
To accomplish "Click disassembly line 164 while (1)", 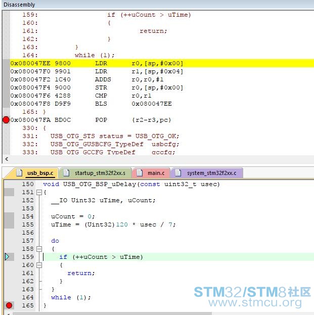I will [x=95, y=55].
